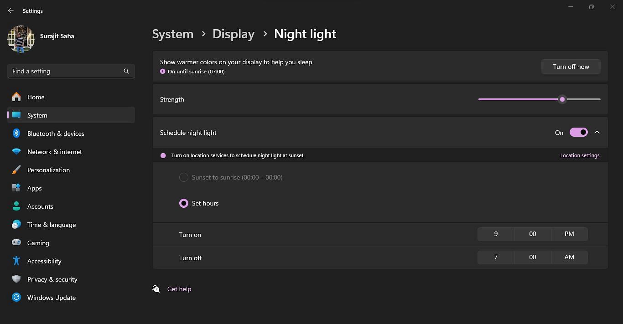Viewport: 623px width, 324px height.
Task: Go to Display in the breadcrumb
Action: (x=234, y=34)
